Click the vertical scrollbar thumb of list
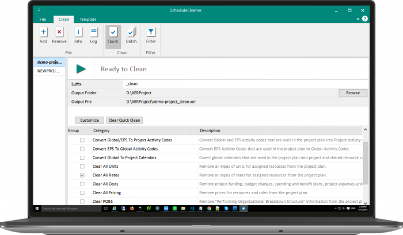The width and height of the screenshot is (403, 235). (x=365, y=163)
